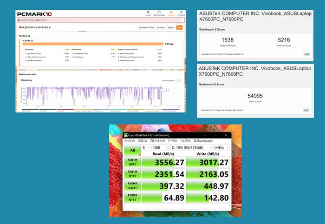Expand Video Editing Score row
The width and height of the screenshot is (325, 224).
point(118,60)
